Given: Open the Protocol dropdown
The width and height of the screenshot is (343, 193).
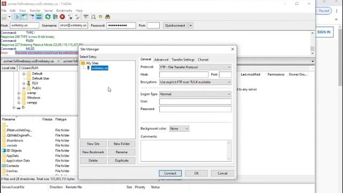Looking at the screenshot, I should [195, 67].
